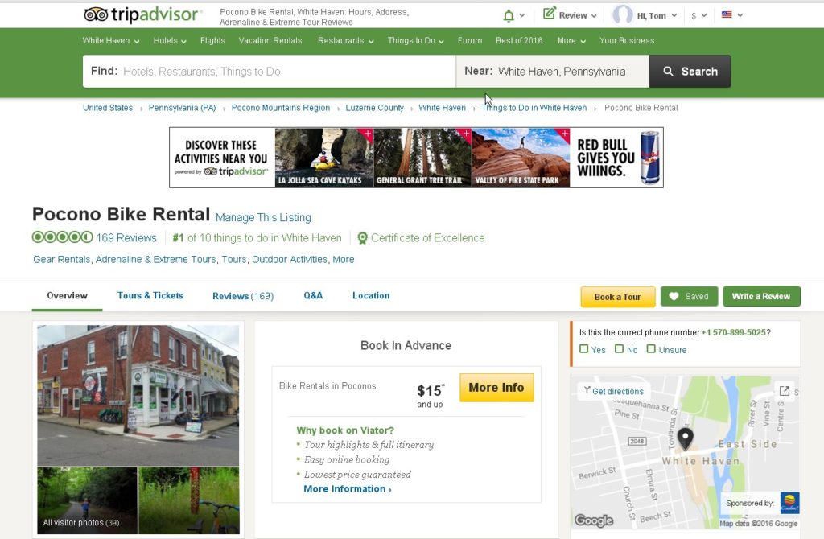Click the Book a Tour button
Screen dimensions: 824x539
point(617,297)
